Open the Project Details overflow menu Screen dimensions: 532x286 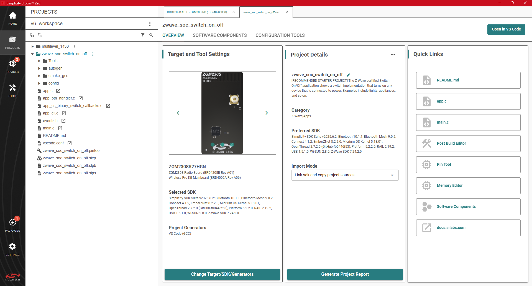click(x=393, y=55)
